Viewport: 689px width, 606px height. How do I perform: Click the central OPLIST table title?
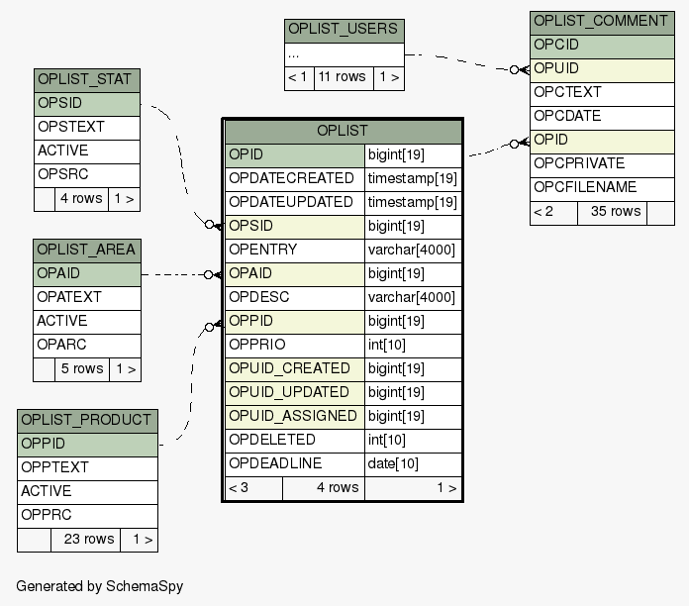[x=343, y=131]
